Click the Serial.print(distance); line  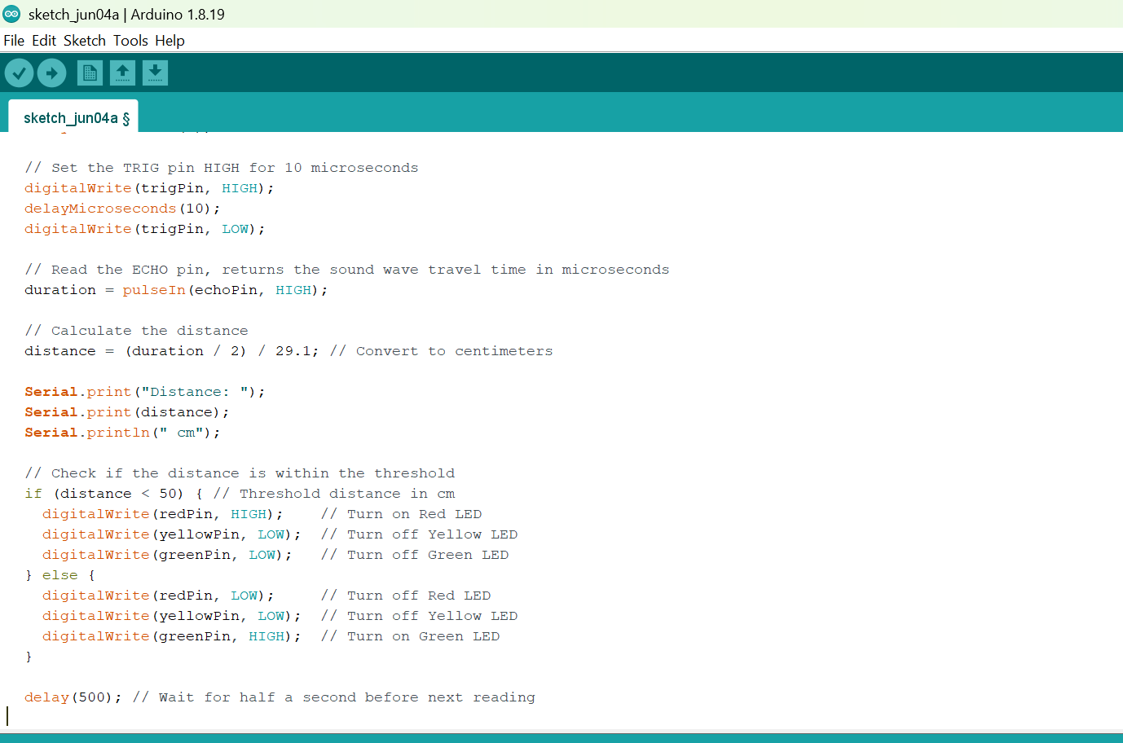tap(127, 412)
